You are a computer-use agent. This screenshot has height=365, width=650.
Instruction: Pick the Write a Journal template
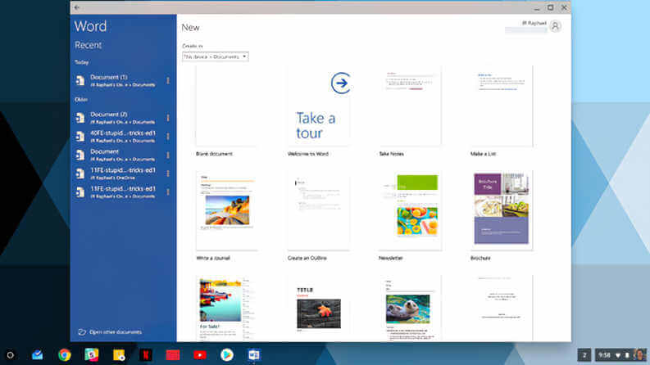pyautogui.click(x=226, y=210)
